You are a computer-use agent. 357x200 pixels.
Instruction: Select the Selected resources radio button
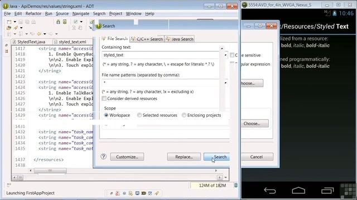(x=139, y=115)
